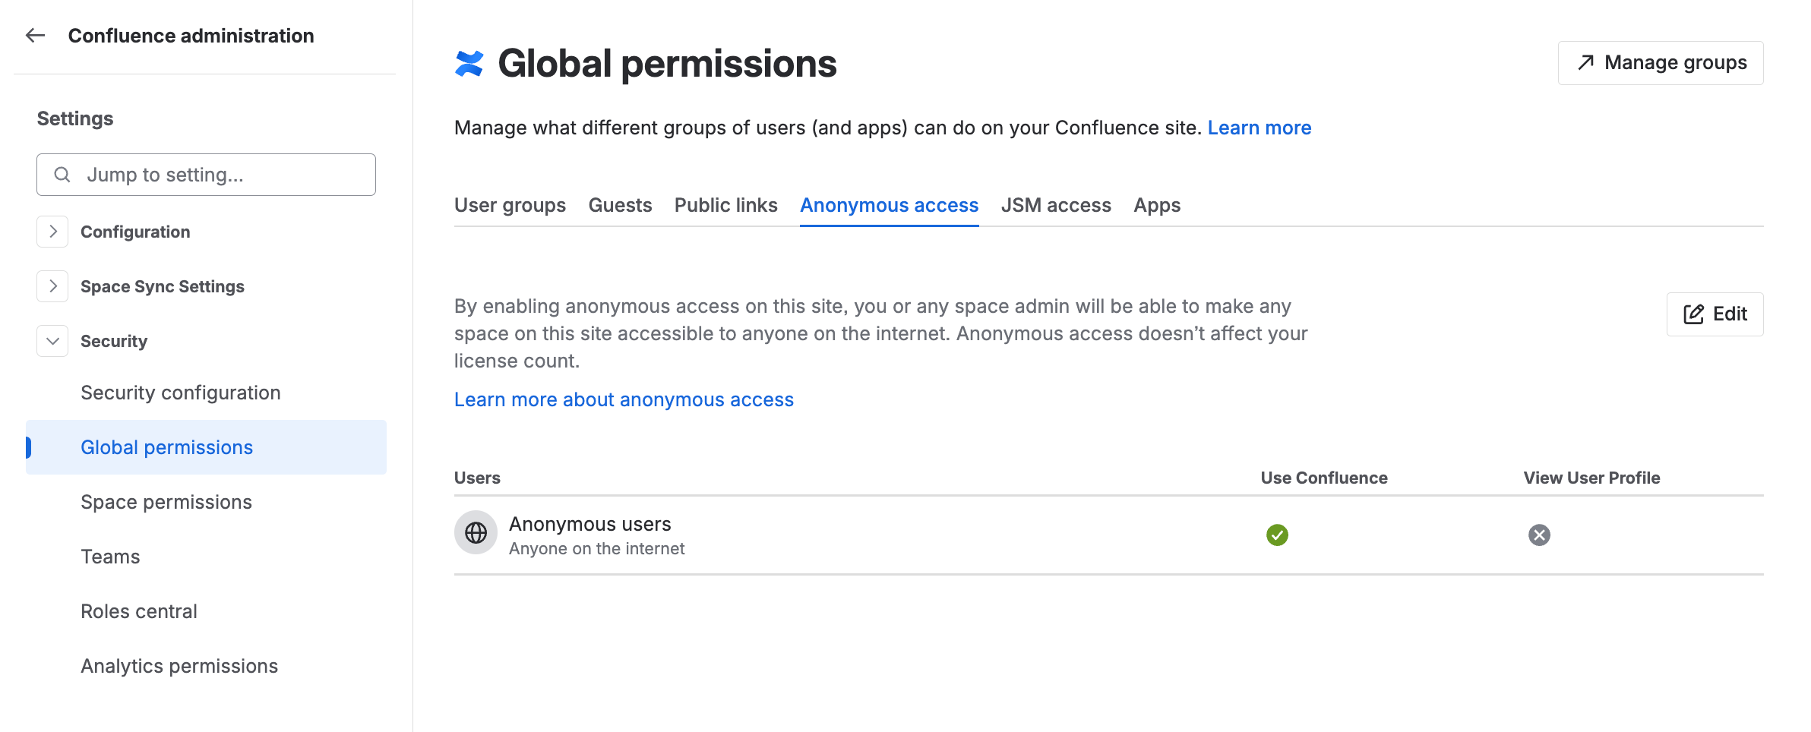Image resolution: width=1811 pixels, height=732 pixels.
Task: Click the Use Confluence column header
Action: tap(1324, 478)
